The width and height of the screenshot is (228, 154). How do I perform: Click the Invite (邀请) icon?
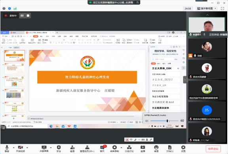72,148
